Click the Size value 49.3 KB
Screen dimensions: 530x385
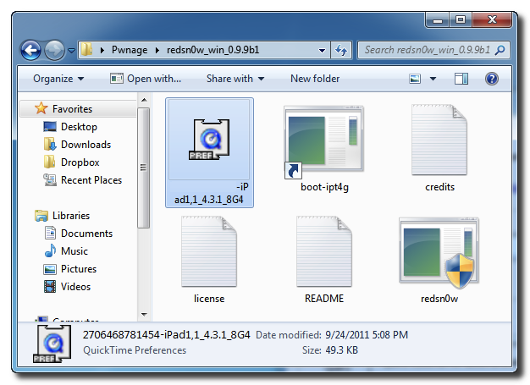[341, 350]
